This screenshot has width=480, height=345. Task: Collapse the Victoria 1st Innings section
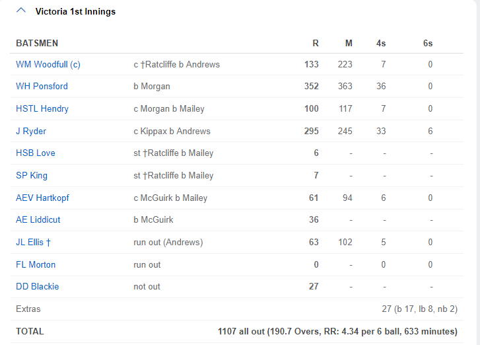click(21, 11)
